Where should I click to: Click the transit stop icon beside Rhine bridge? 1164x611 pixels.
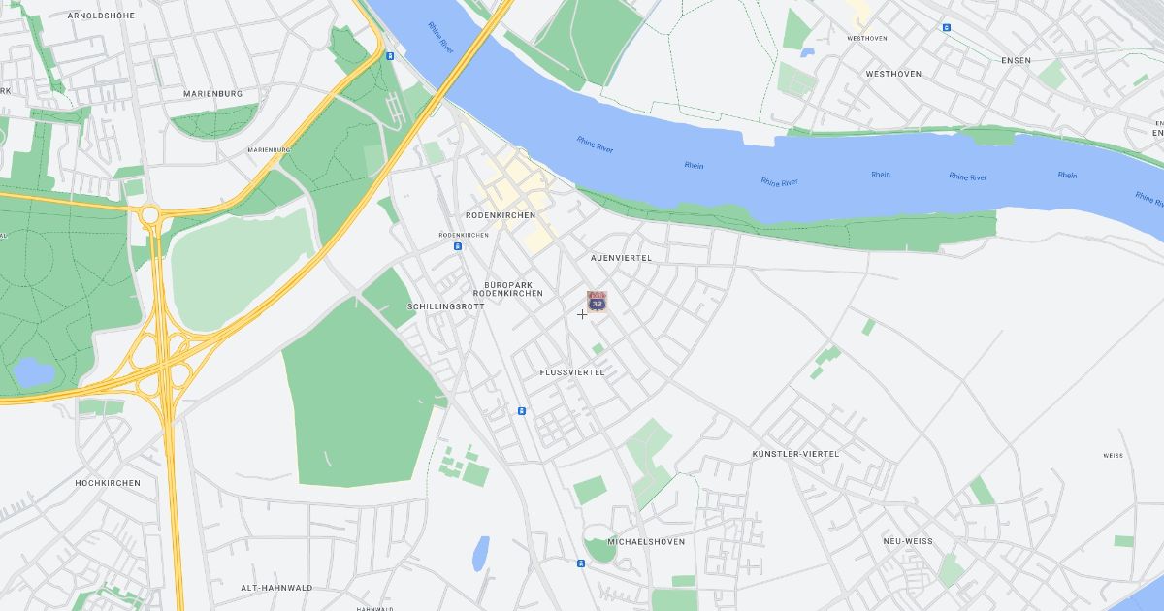[390, 56]
